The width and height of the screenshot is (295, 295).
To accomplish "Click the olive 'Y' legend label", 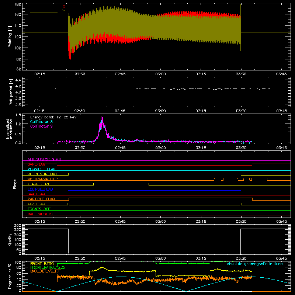I will [x=64, y=11].
